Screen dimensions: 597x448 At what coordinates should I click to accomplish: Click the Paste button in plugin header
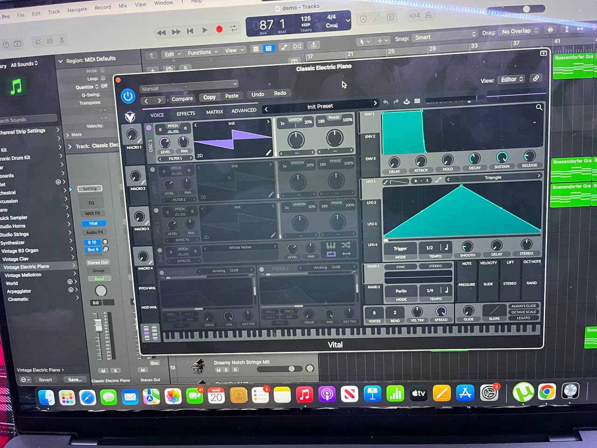tap(232, 96)
